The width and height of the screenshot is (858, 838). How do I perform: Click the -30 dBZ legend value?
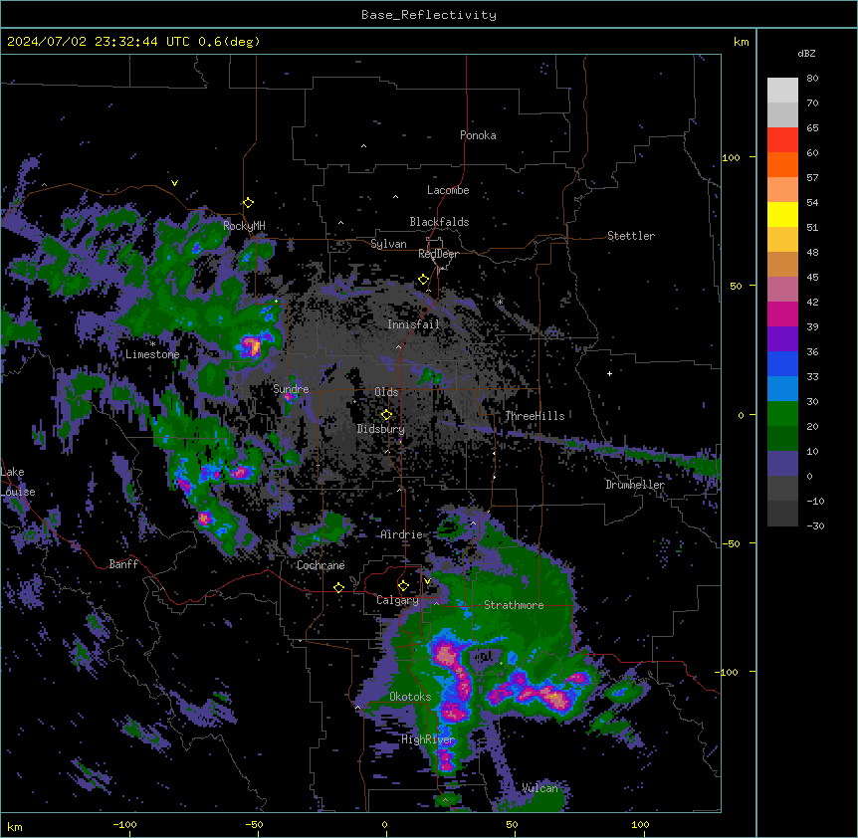click(815, 525)
